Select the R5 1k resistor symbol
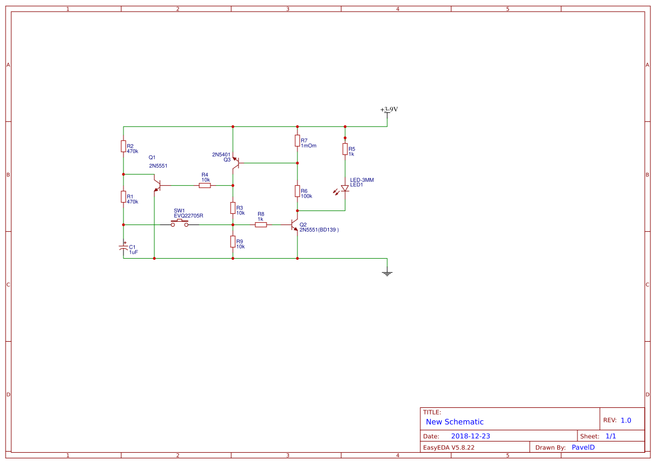Image resolution: width=656 pixels, height=464 pixels. (345, 149)
